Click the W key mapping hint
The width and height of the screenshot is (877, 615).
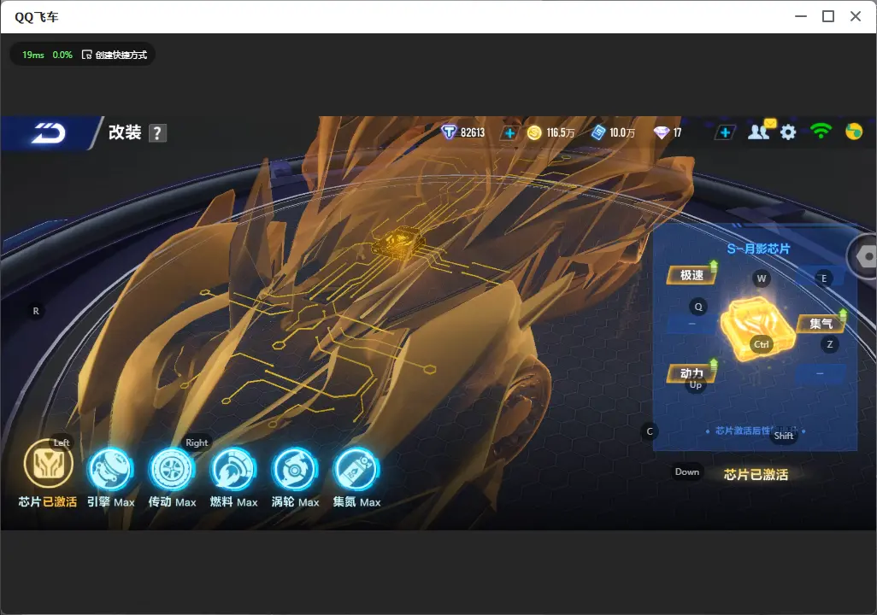[762, 278]
